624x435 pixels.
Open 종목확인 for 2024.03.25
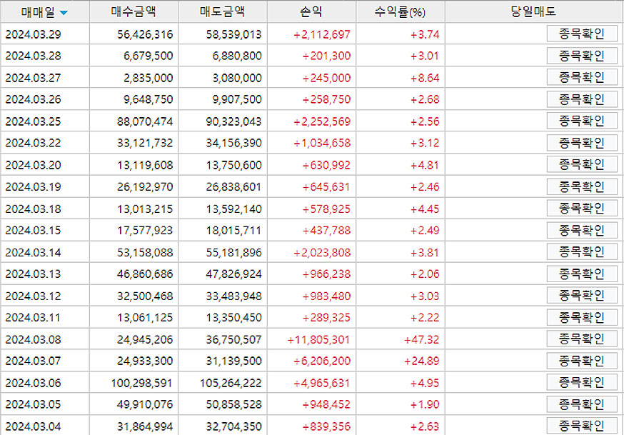(x=582, y=121)
